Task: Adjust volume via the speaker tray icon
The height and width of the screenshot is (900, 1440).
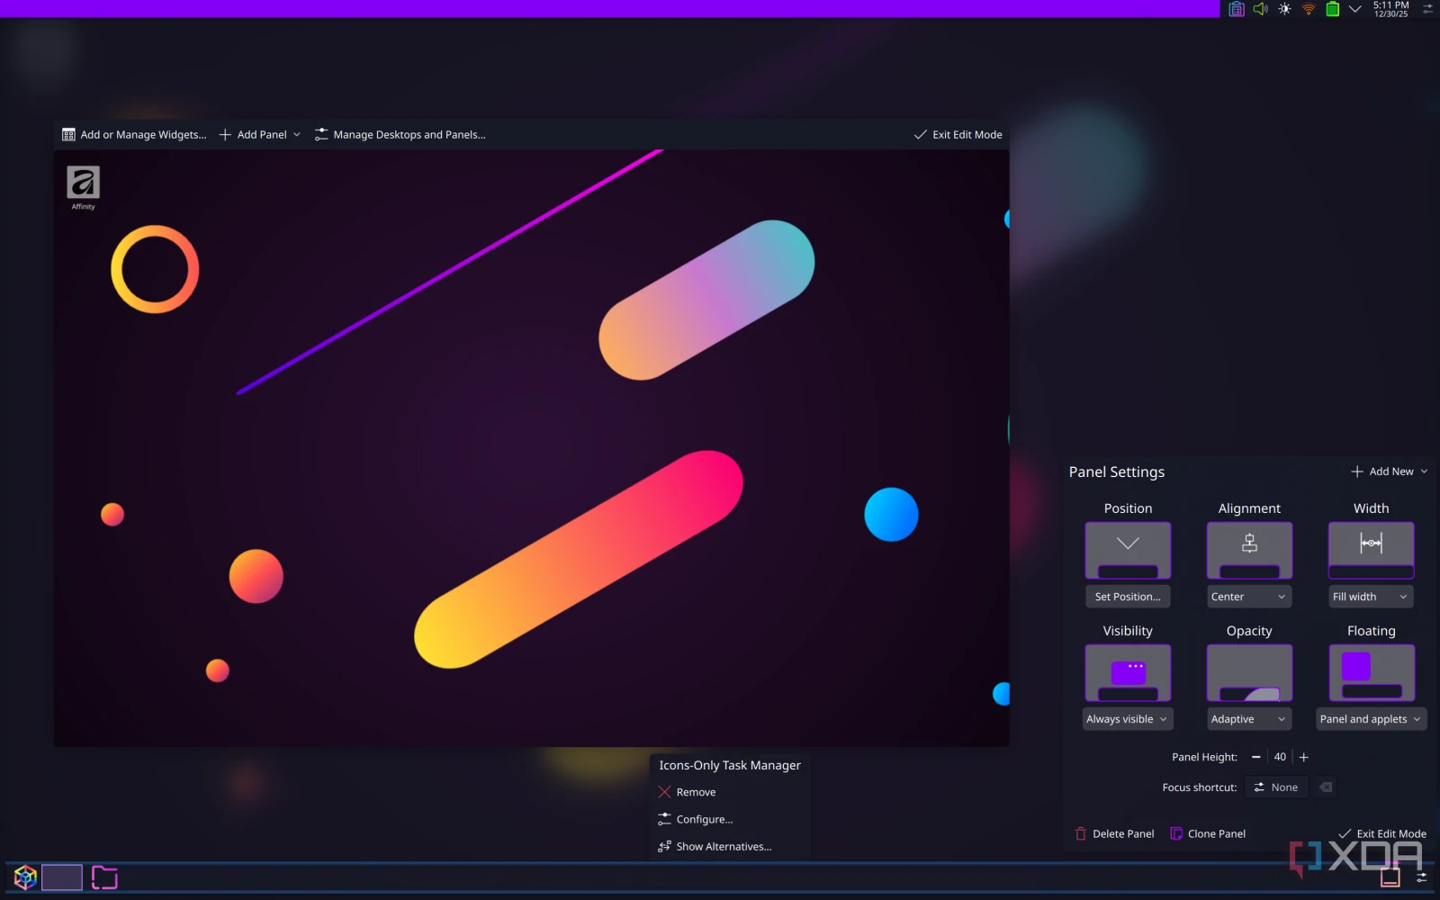Action: pyautogui.click(x=1260, y=9)
